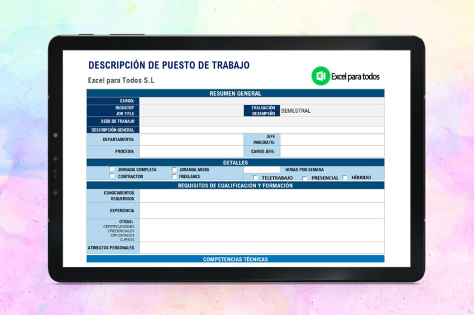Click the CARGO input field
The image size is (474, 315).
click(x=262, y=101)
